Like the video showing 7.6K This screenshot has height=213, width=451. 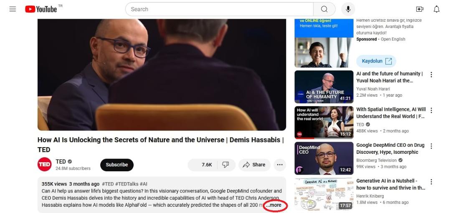pos(203,165)
